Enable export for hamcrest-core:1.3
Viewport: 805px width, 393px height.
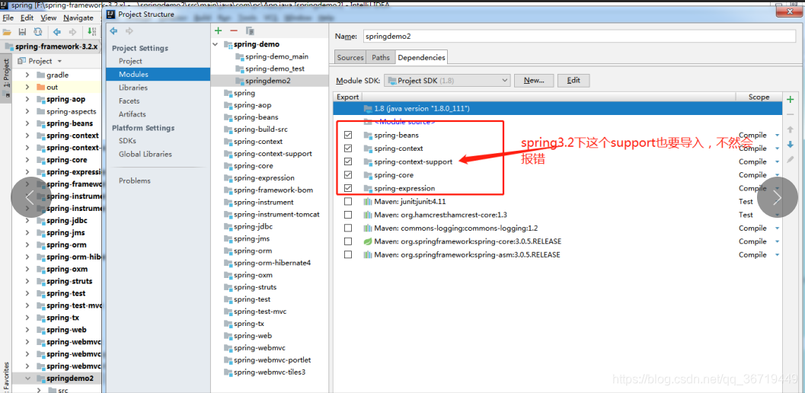(x=348, y=215)
